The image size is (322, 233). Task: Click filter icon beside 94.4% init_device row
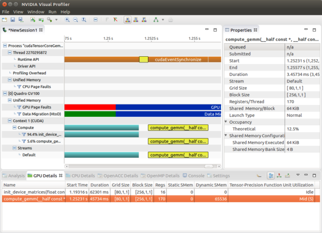(24, 135)
